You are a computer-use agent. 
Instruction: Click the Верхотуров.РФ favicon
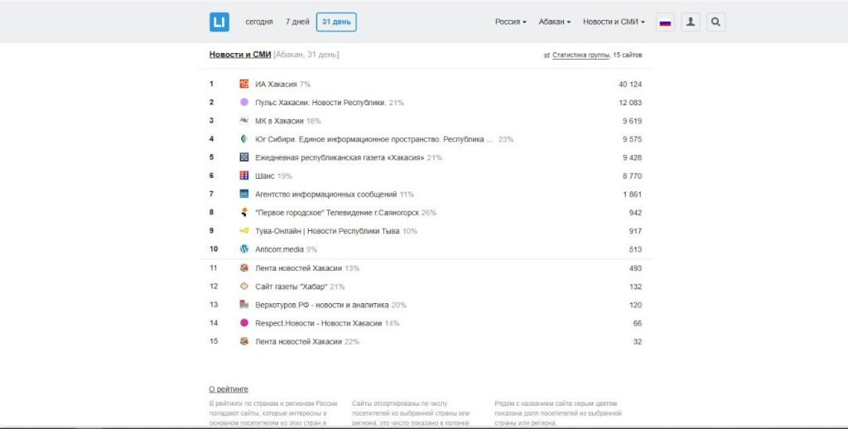[x=244, y=305]
